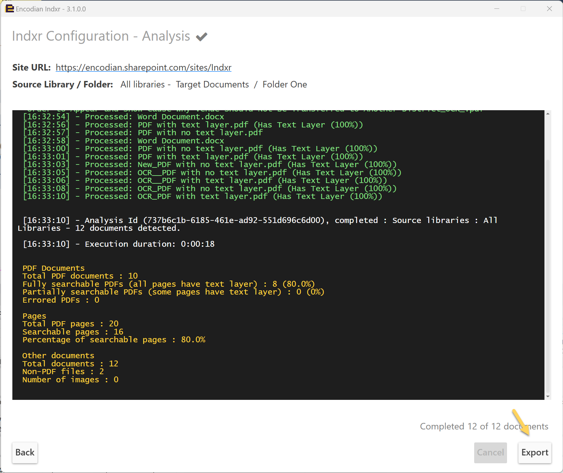Click 'Completed 12 of 12 documents' status
The image size is (563, 473).
[x=484, y=426]
